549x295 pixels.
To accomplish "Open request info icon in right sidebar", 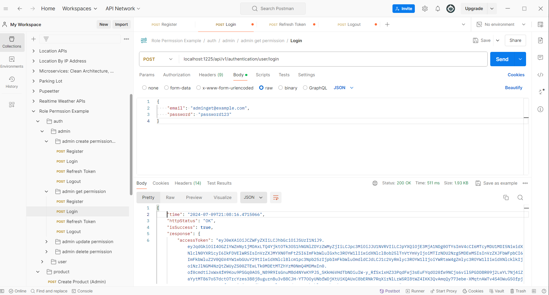I will [x=540, y=109].
